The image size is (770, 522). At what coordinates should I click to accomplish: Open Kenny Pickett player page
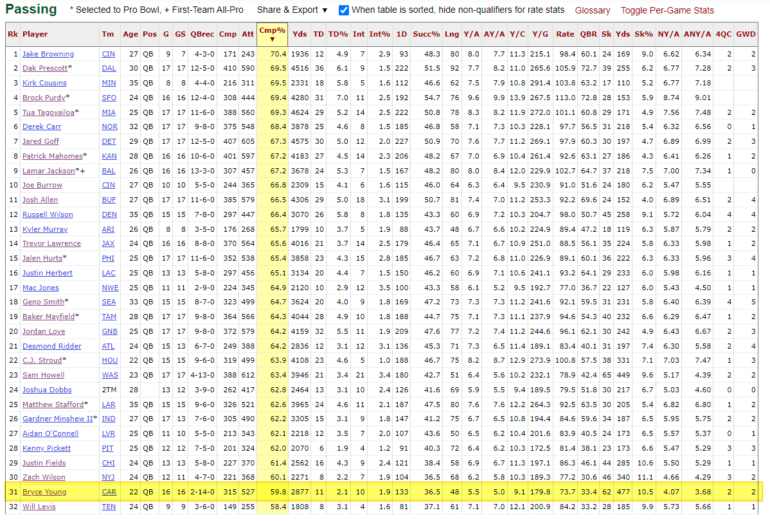point(47,448)
